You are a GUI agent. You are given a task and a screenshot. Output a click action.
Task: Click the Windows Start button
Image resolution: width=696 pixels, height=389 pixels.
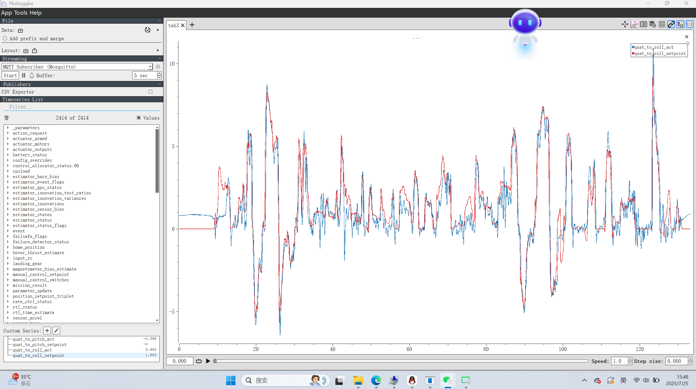pyautogui.click(x=231, y=380)
